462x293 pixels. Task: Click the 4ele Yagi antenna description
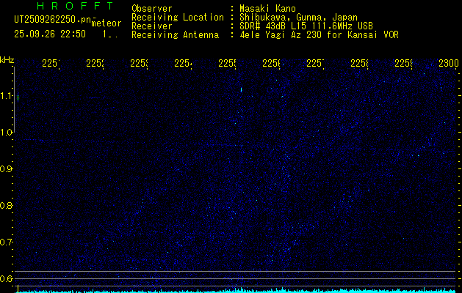point(319,35)
